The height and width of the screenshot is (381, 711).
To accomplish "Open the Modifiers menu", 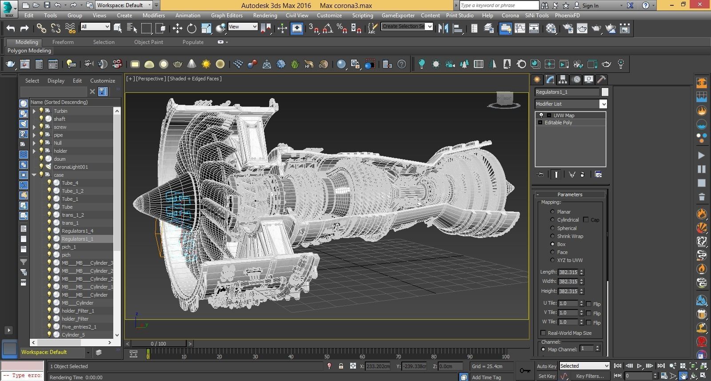I will coord(153,15).
